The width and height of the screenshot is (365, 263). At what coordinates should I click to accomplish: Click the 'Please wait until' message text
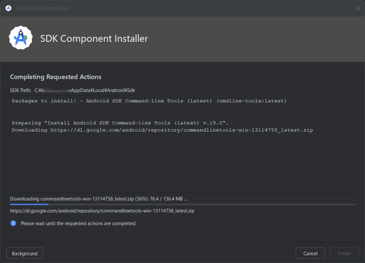click(x=78, y=223)
